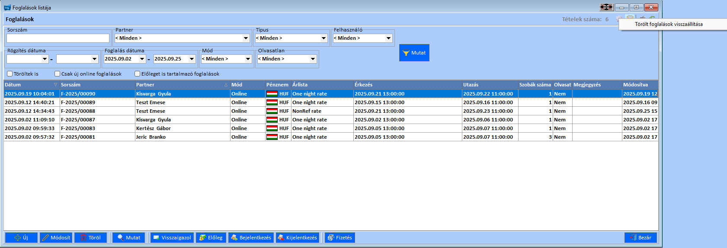Click the Előleg deposit money icon
Screen dimensions: 727x248
click(202, 238)
